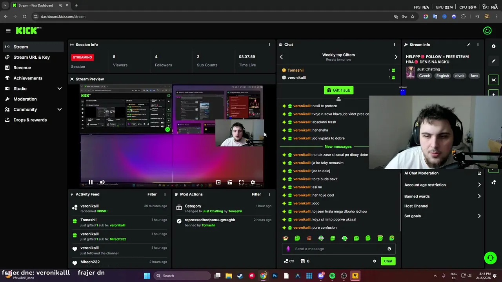Click the divak tag
This screenshot has width=502, height=282.
[460, 76]
